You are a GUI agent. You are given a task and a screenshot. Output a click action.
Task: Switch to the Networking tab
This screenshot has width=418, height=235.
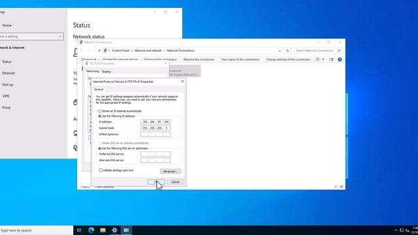93,71
